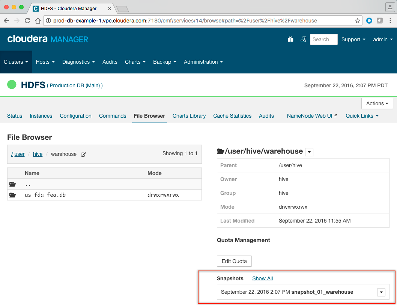Focus the Search field in header
Image resolution: width=397 pixels, height=305 pixels.
tap(323, 39)
